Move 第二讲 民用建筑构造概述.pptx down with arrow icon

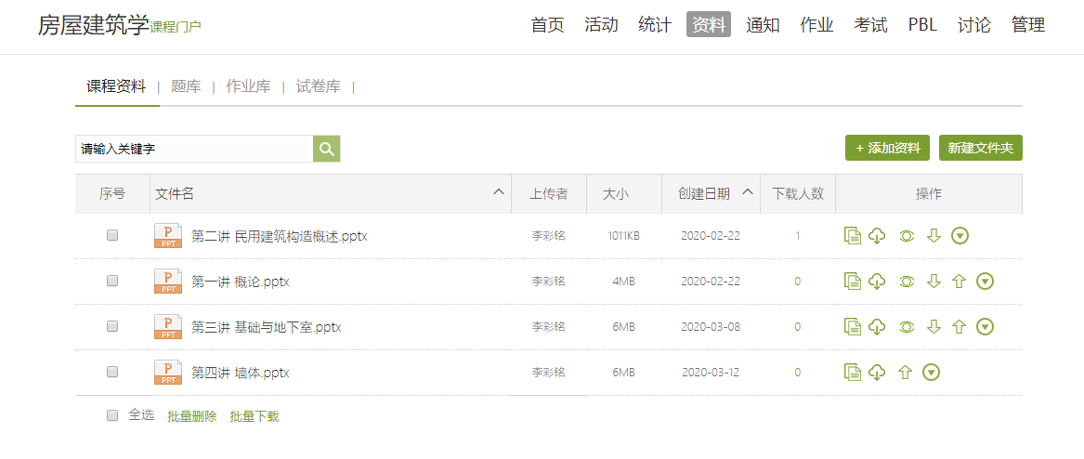pyautogui.click(x=934, y=236)
